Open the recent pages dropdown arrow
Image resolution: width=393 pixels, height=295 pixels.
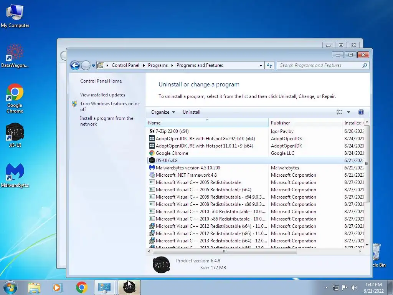[93, 65]
